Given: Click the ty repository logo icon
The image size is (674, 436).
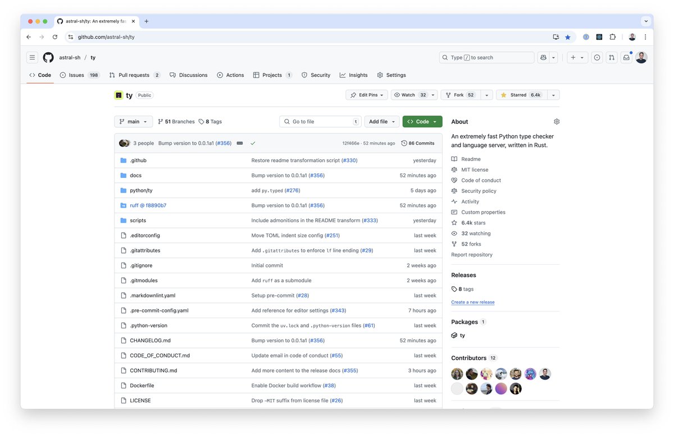Looking at the screenshot, I should [119, 95].
